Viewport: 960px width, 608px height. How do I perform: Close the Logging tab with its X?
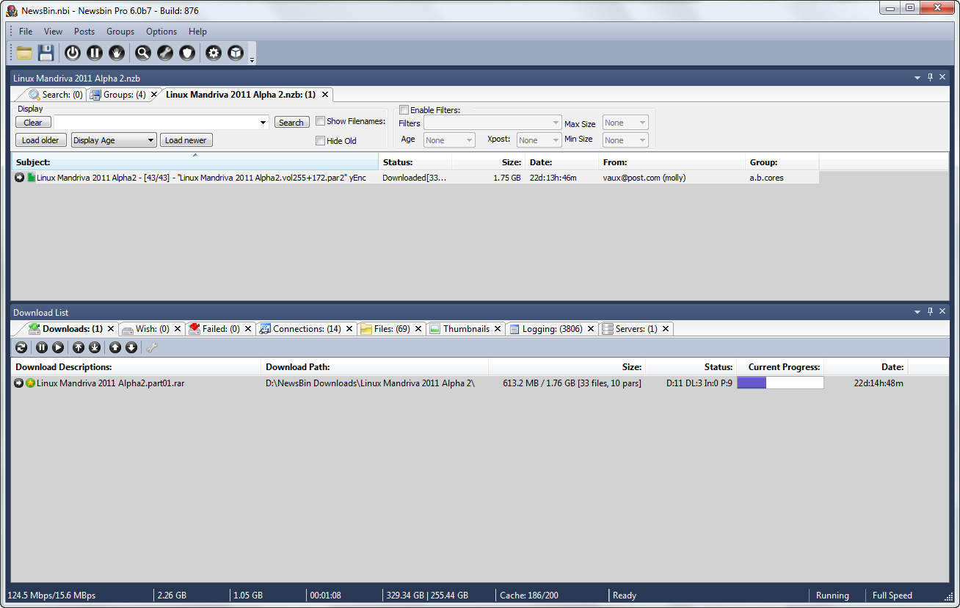[591, 329]
